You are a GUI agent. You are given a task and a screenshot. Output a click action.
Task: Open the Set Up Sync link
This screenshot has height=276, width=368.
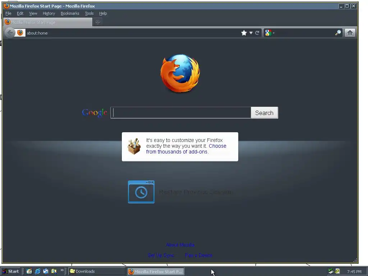click(161, 255)
